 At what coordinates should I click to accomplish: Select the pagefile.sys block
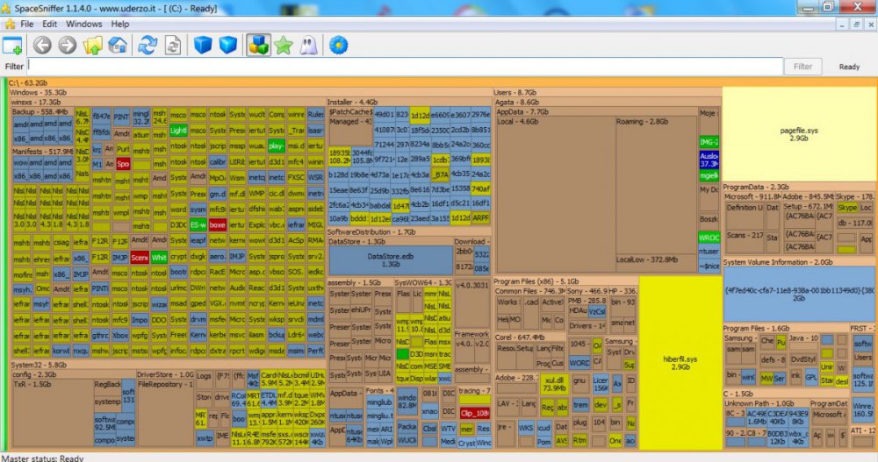point(799,133)
